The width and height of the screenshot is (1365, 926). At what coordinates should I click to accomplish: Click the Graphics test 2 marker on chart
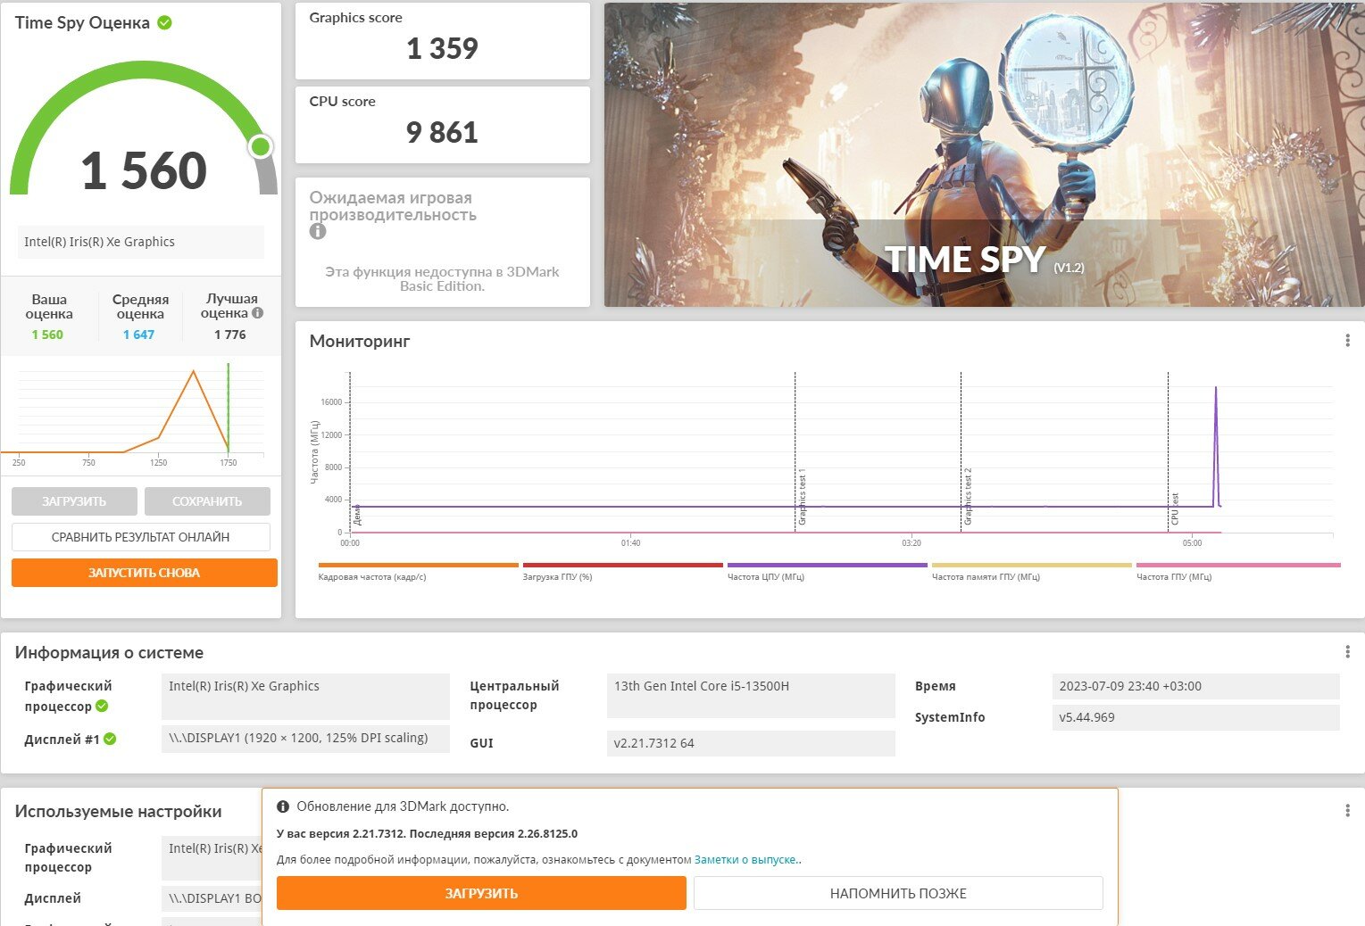click(x=968, y=497)
